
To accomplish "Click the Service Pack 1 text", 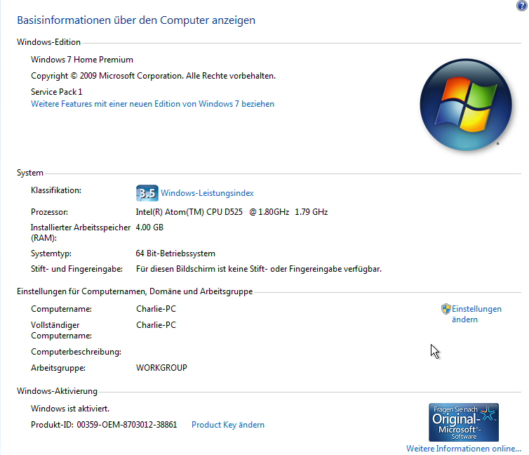I will pyautogui.click(x=57, y=92).
